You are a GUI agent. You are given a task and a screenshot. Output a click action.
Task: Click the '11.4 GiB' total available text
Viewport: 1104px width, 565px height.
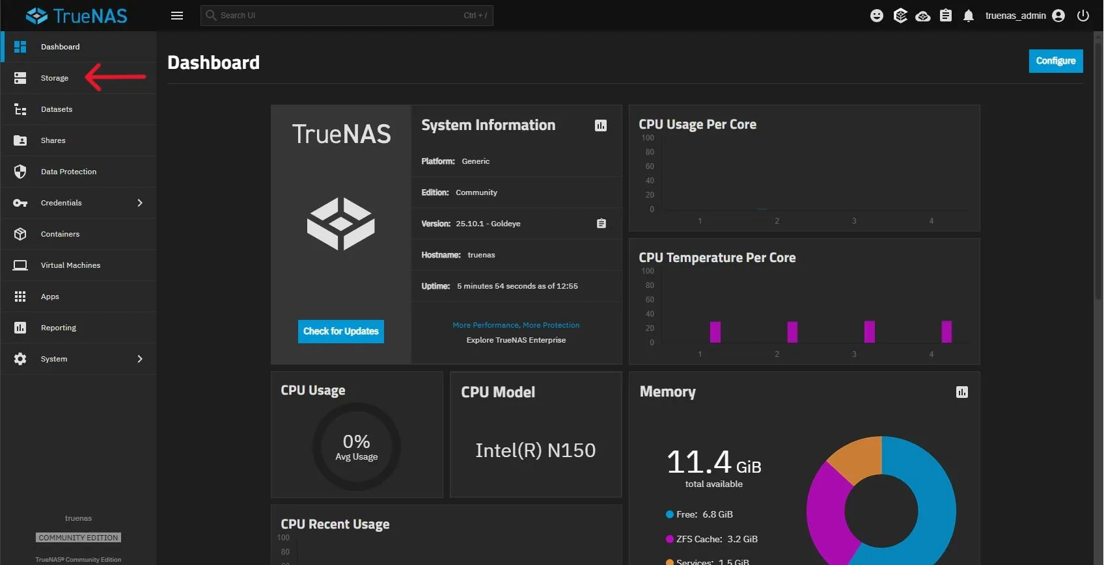coord(714,463)
